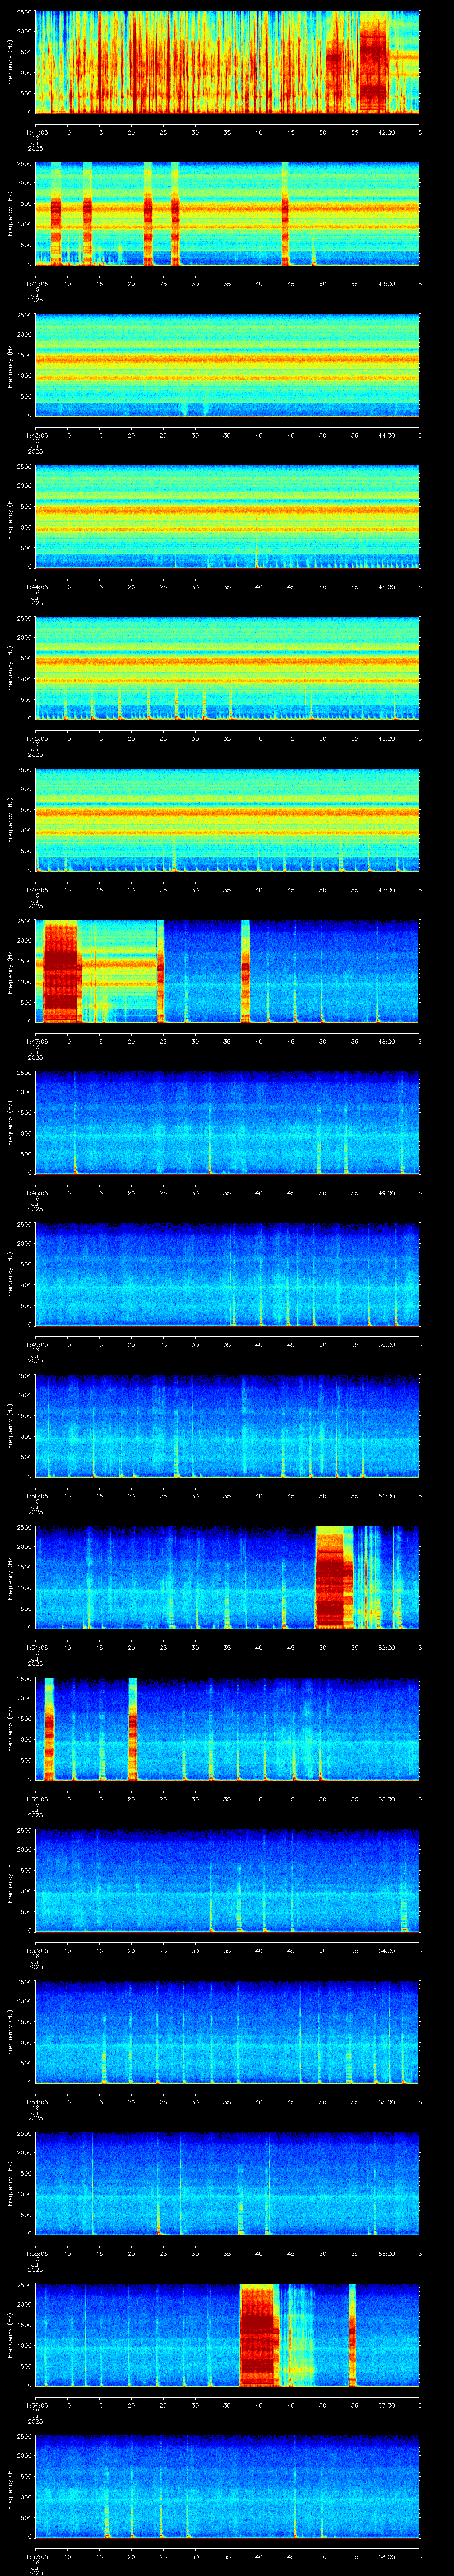Click the spectrogram panel starting at 1:50:05
The image size is (454, 2576).
pyautogui.click(x=227, y=1426)
